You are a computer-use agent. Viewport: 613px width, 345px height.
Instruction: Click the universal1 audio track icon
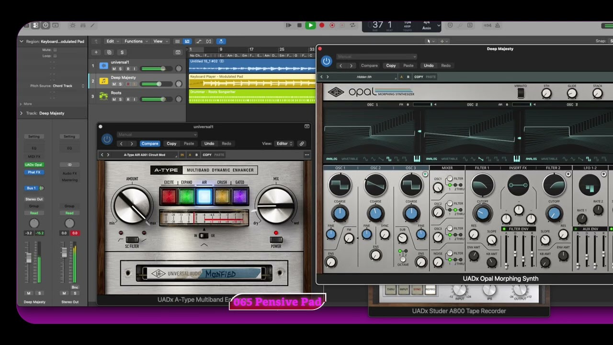tap(103, 66)
